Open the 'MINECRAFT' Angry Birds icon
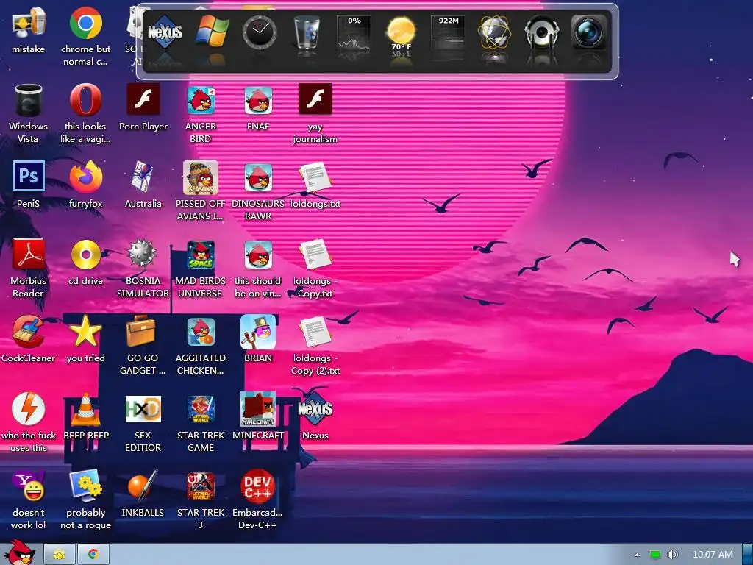This screenshot has height=565, width=753. [x=258, y=409]
